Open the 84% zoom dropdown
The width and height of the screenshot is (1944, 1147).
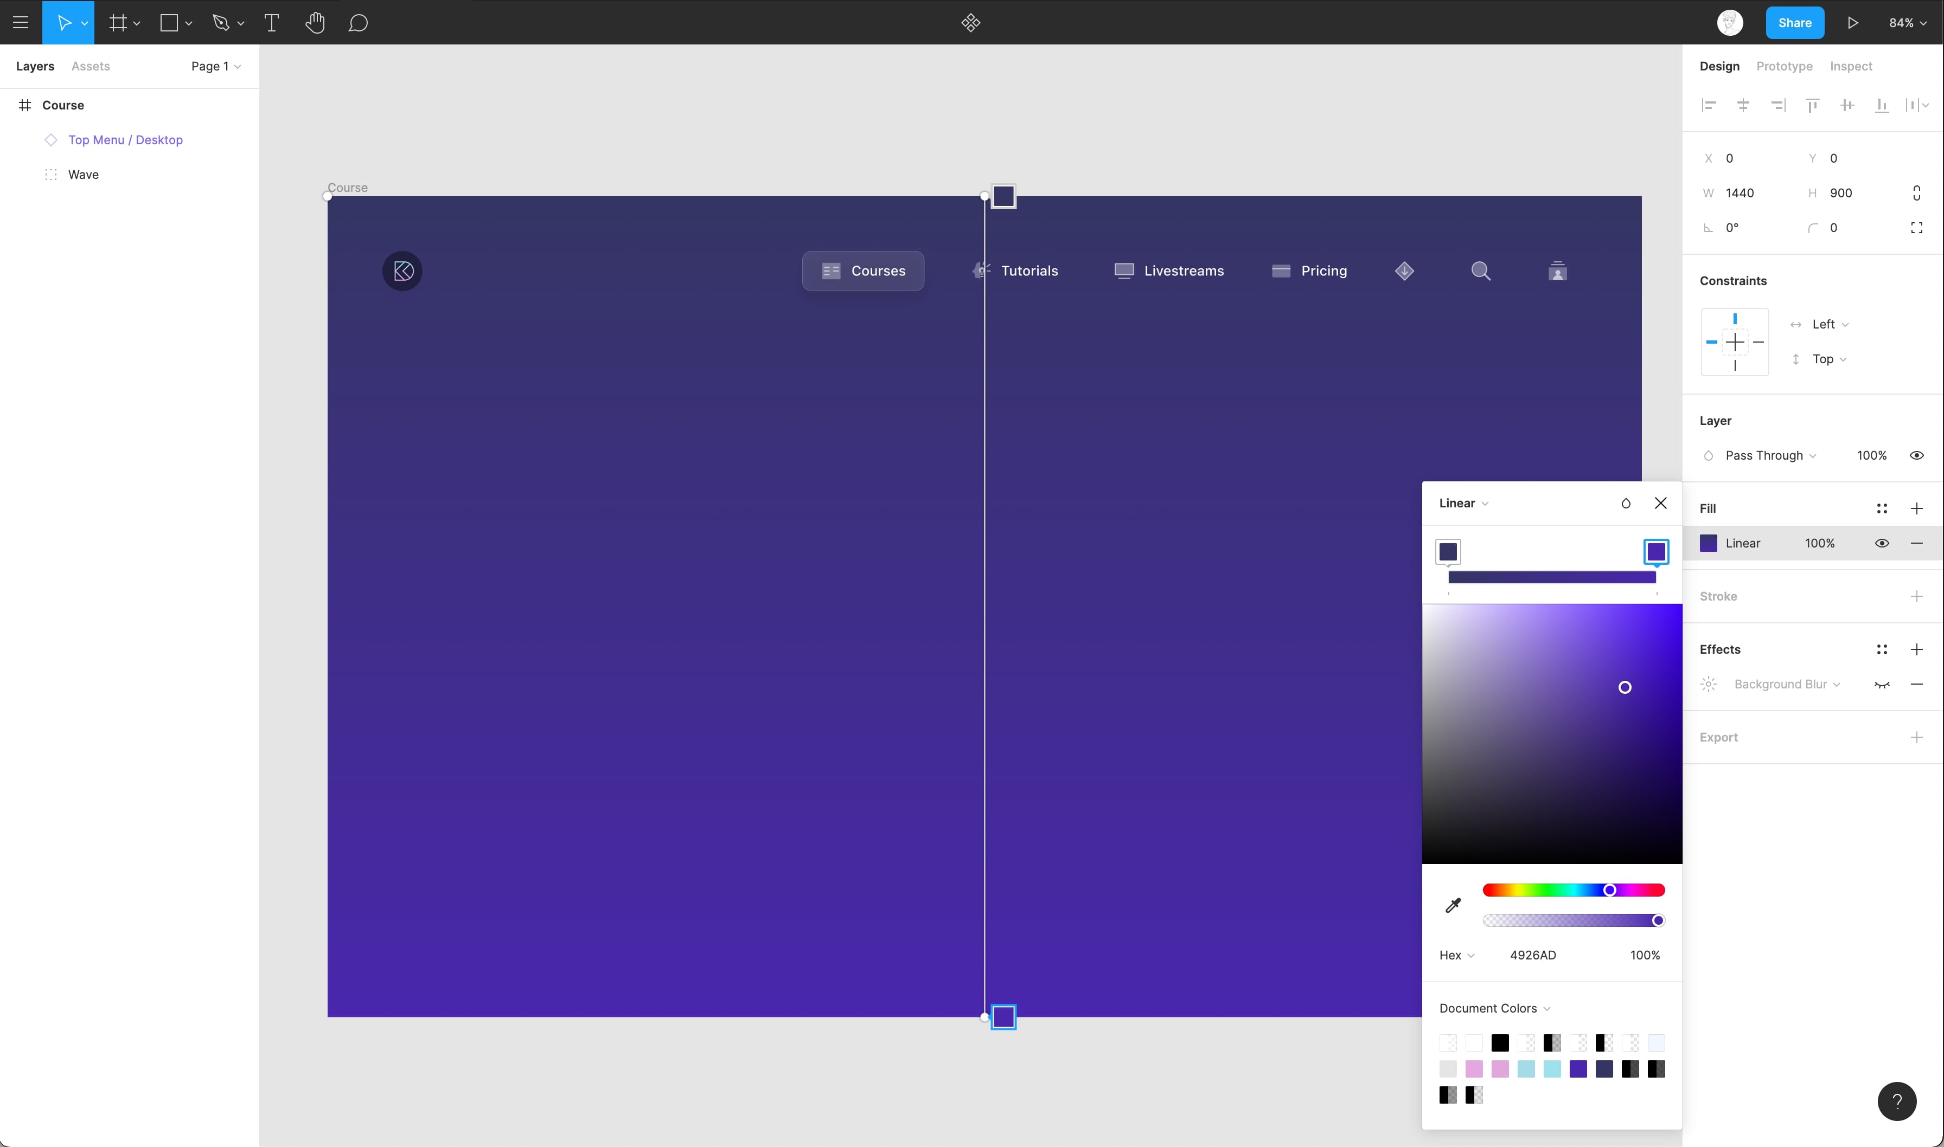coord(1907,22)
